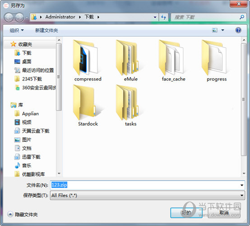The height and width of the screenshot is (226, 250).
Task: Go forward with the right navigation arrow
Action: point(19,17)
